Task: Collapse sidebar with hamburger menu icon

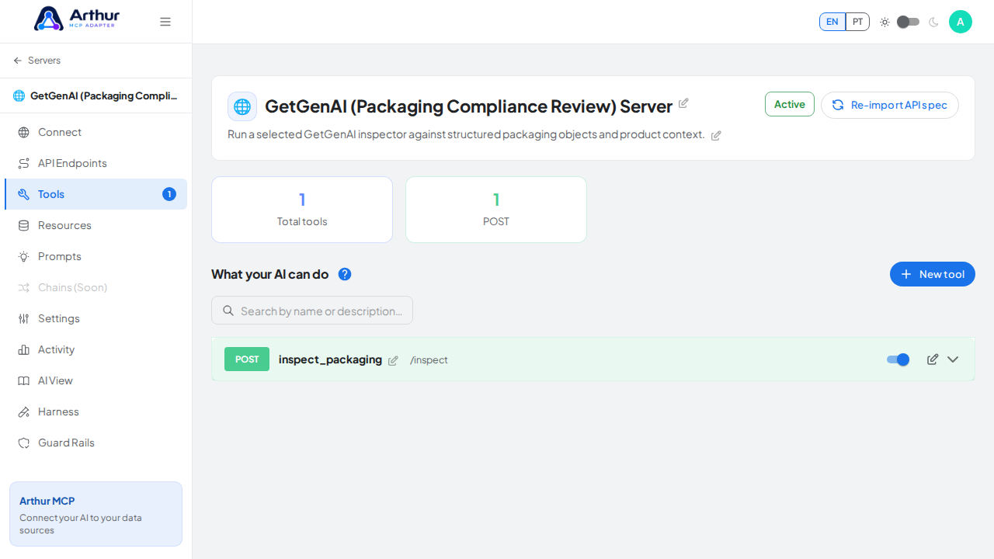Action: (165, 22)
